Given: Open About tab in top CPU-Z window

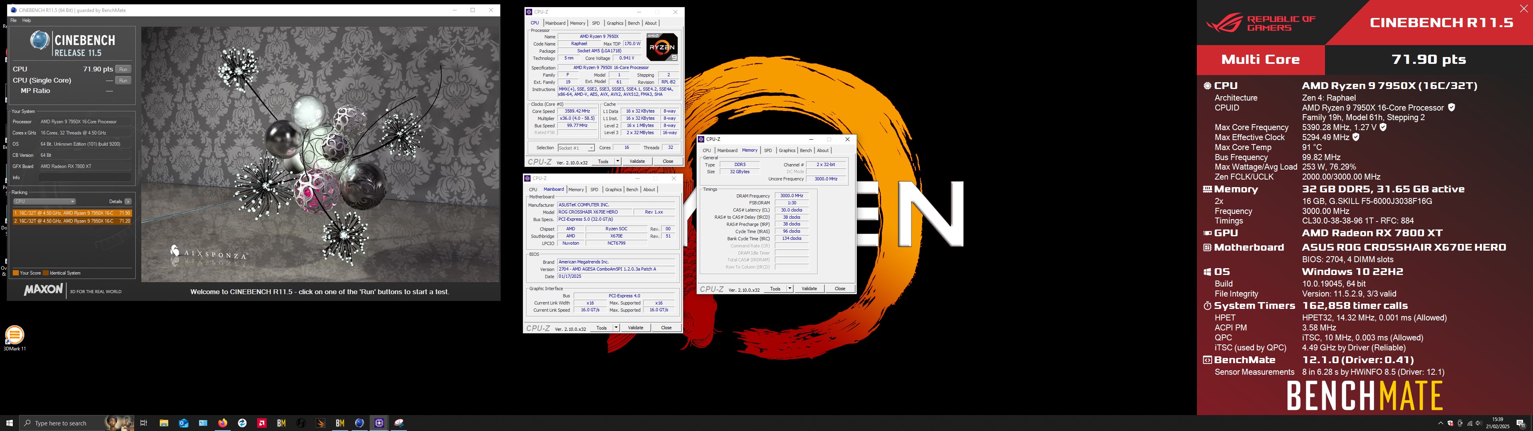Looking at the screenshot, I should [651, 23].
